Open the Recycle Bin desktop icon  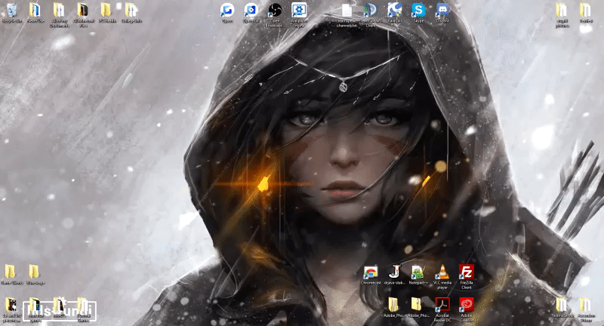[12, 13]
